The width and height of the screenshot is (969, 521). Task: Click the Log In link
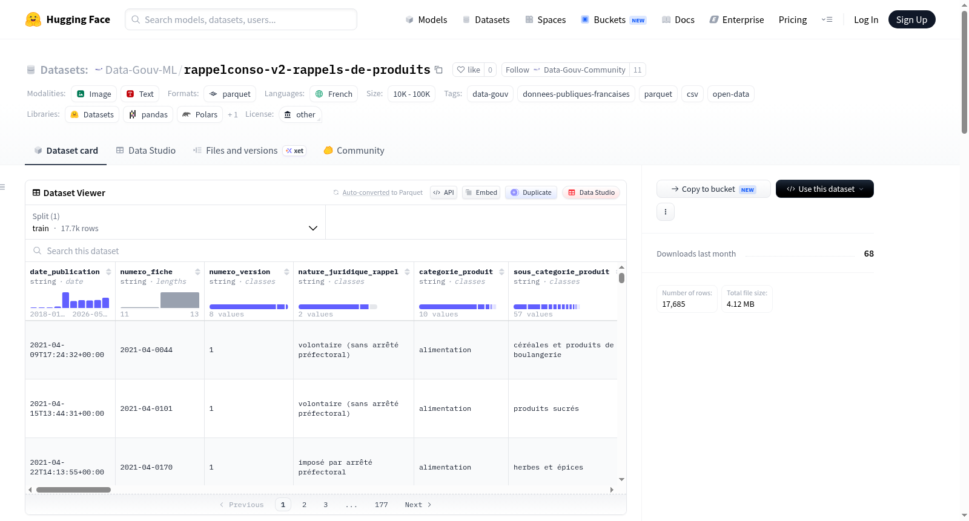coord(866,20)
